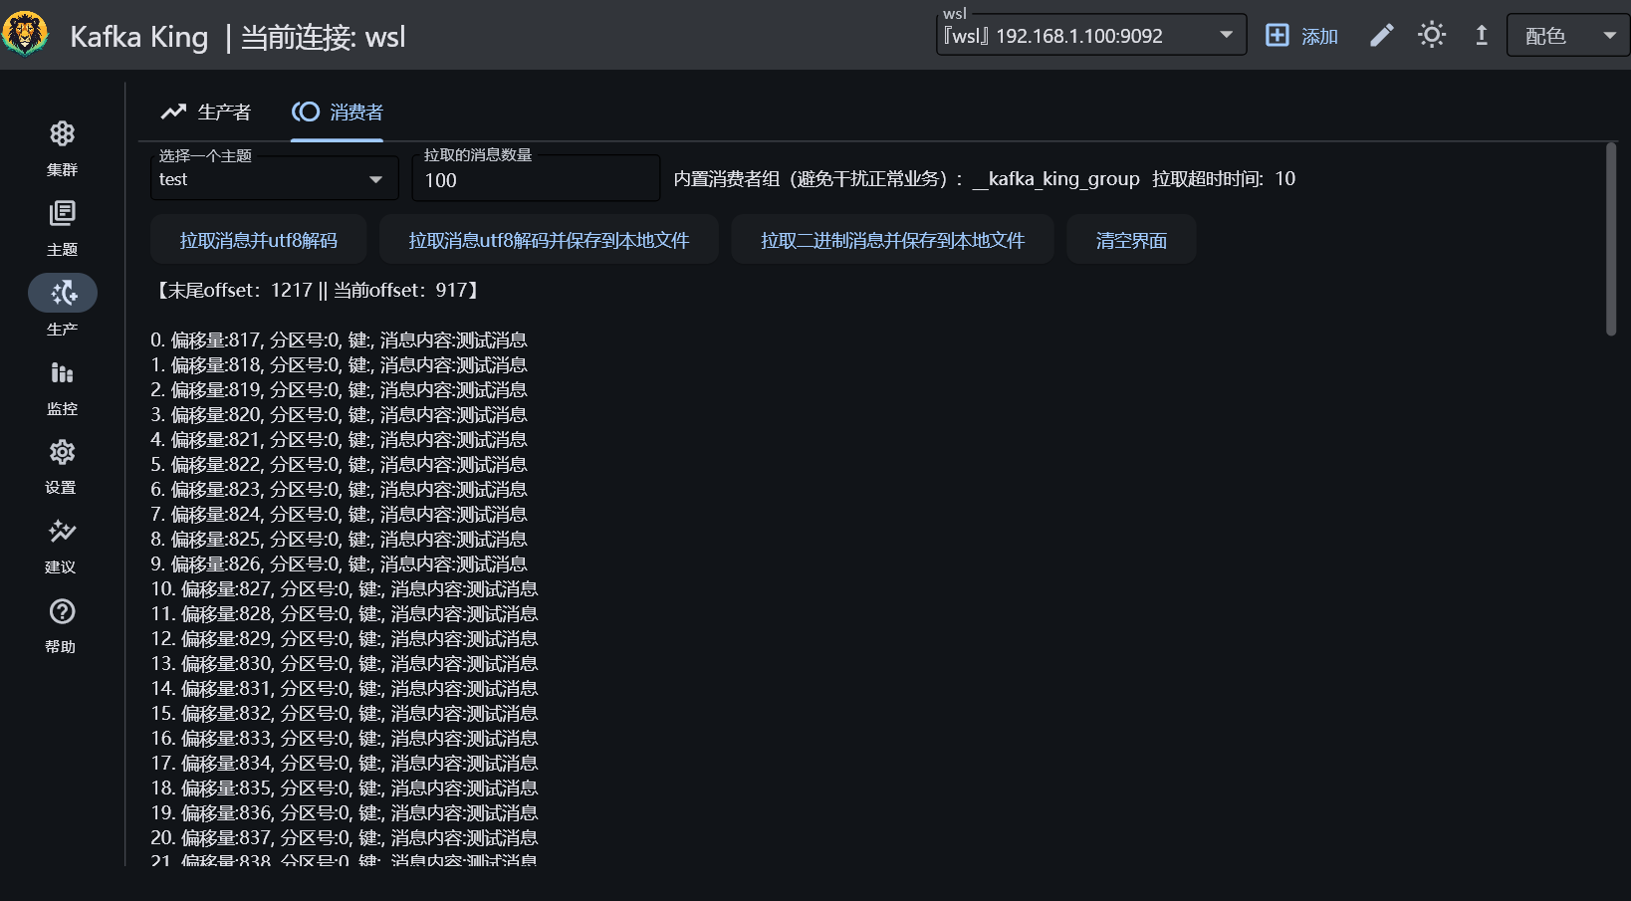Click the 拉取的消息数量 input field
The image size is (1631, 901).
536,178
